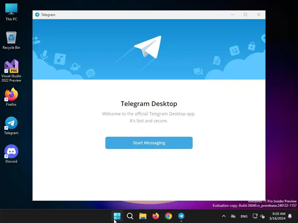Select the Discord desktop shortcut
The image size is (298, 223).
coord(11,154)
